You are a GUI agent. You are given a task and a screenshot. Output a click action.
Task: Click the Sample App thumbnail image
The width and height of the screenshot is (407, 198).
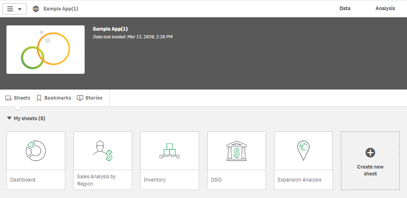(46, 50)
